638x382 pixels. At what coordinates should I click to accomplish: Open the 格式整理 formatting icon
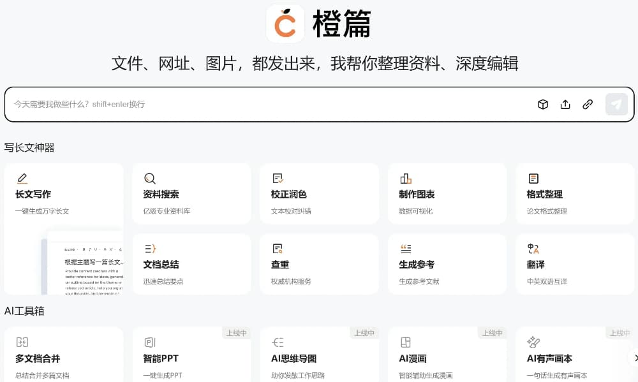[533, 179]
